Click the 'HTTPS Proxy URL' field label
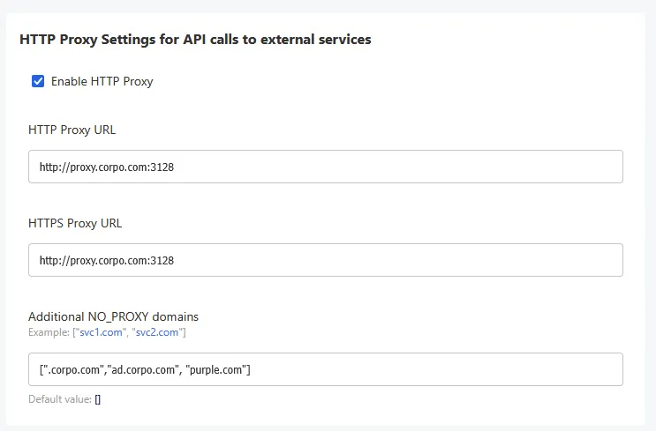This screenshot has width=656, height=431. click(x=75, y=224)
